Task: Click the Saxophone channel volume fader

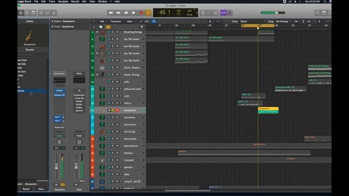Action: [x=56, y=167]
